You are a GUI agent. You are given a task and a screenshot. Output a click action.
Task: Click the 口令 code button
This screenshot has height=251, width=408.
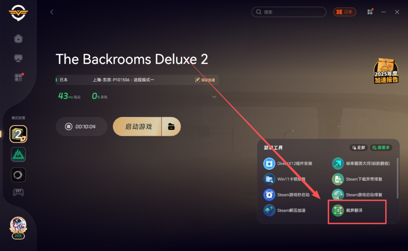(x=345, y=12)
